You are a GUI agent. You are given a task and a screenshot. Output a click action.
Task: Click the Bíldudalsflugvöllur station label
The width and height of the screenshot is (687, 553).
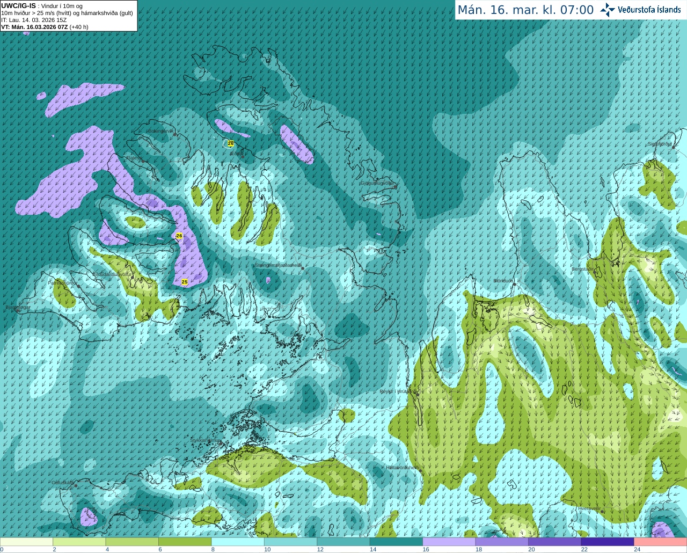(111, 274)
